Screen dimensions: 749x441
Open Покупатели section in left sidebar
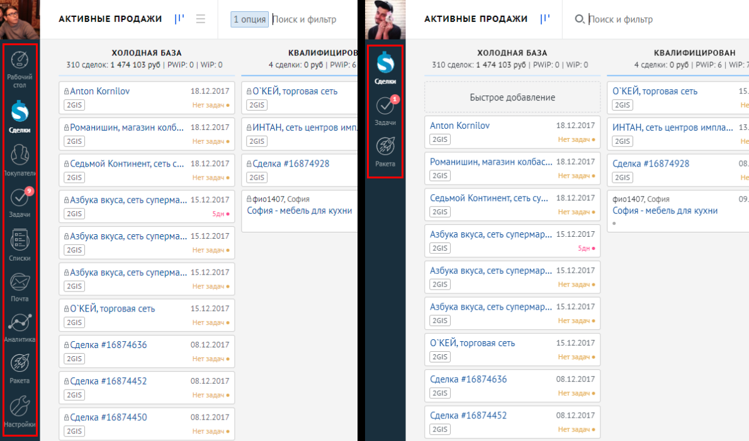(20, 160)
